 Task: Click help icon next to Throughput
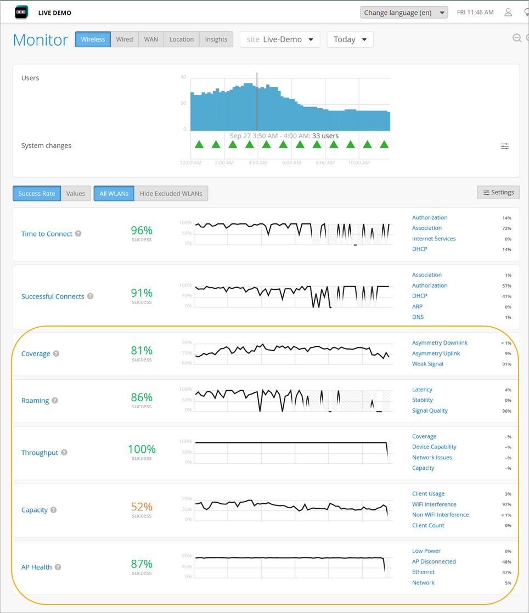point(64,452)
